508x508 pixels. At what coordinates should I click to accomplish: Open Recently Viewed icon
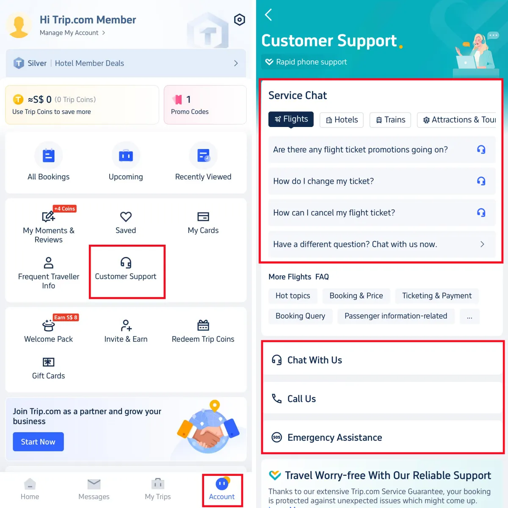pos(203,156)
